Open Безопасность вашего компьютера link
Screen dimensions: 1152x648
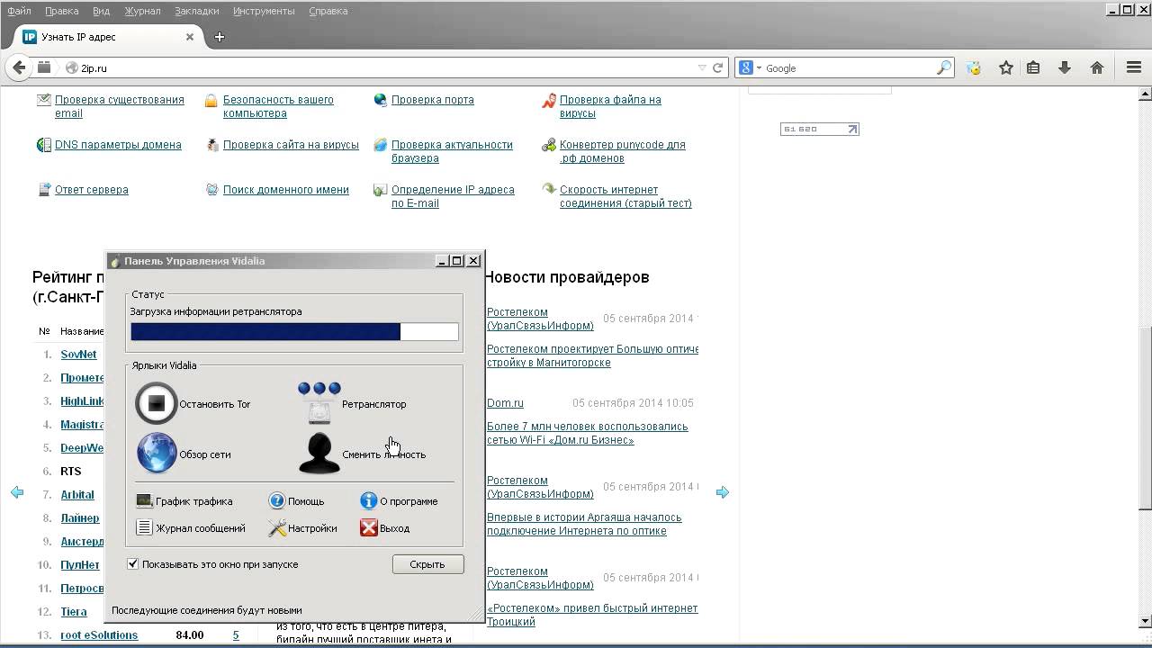278,106
